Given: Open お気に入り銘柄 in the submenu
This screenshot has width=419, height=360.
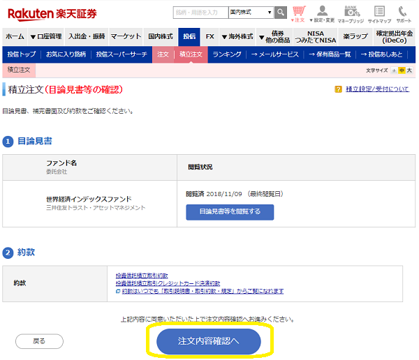Looking at the screenshot, I should 66,54.
